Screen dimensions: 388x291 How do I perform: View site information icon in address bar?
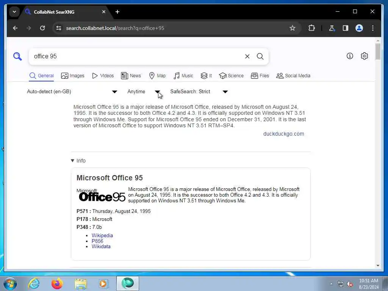click(x=59, y=28)
